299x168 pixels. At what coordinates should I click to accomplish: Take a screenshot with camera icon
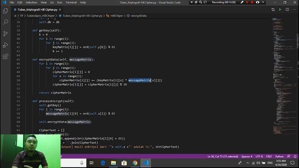click(x=257, y=2)
